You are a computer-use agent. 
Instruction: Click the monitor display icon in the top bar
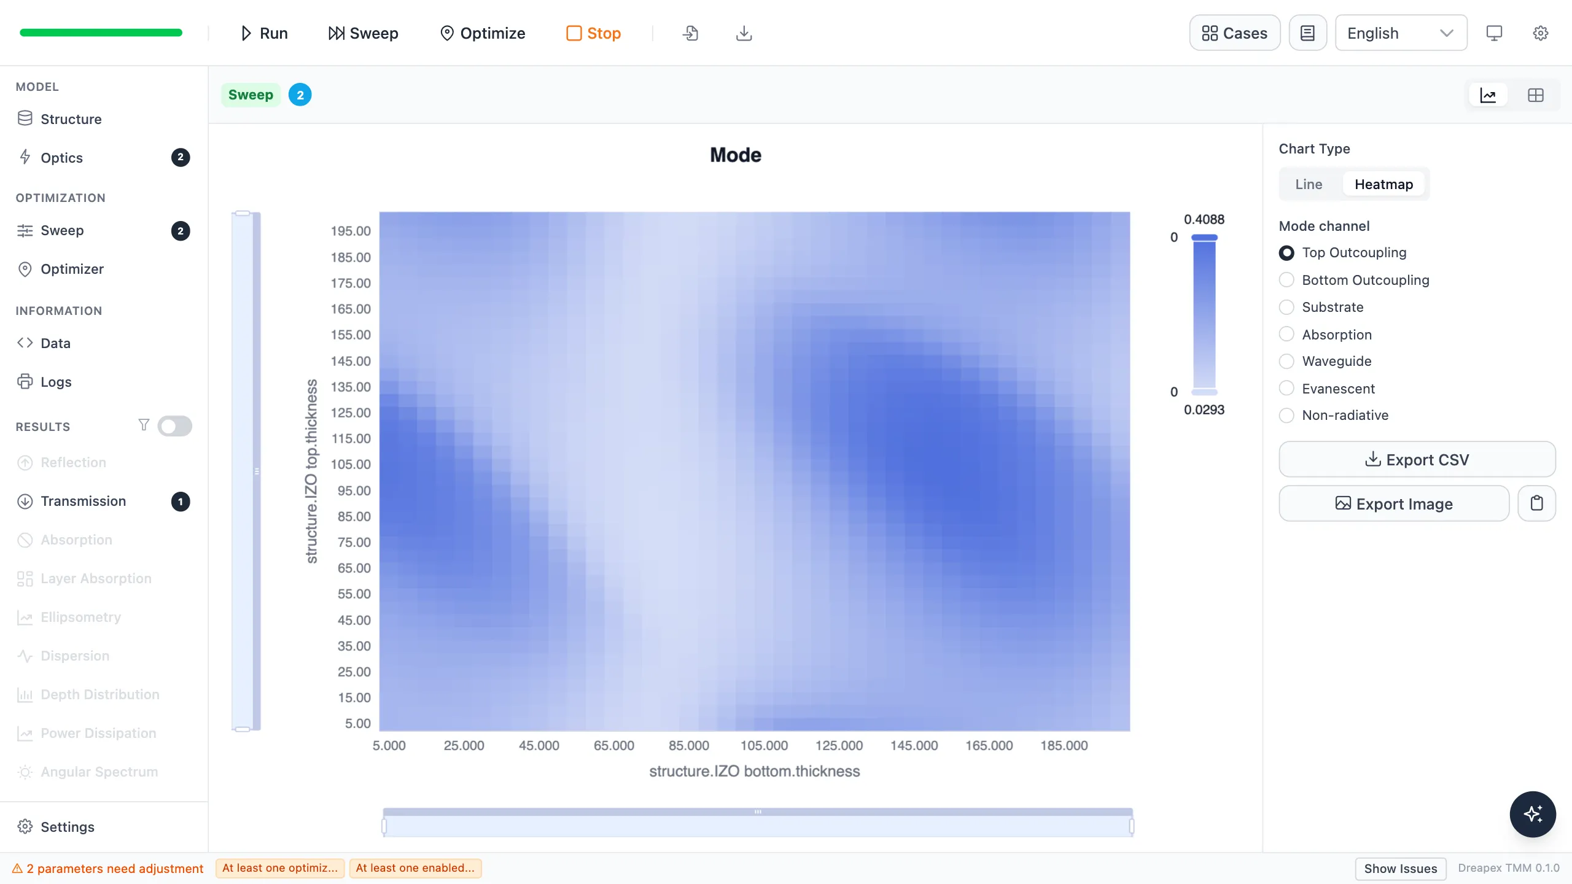click(1494, 33)
